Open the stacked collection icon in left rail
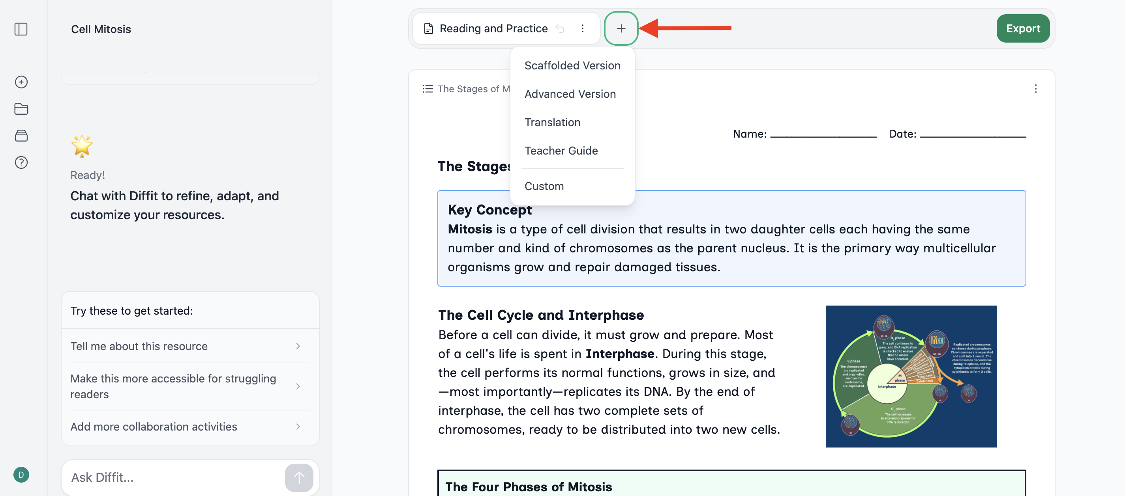The width and height of the screenshot is (1125, 496). click(x=21, y=136)
